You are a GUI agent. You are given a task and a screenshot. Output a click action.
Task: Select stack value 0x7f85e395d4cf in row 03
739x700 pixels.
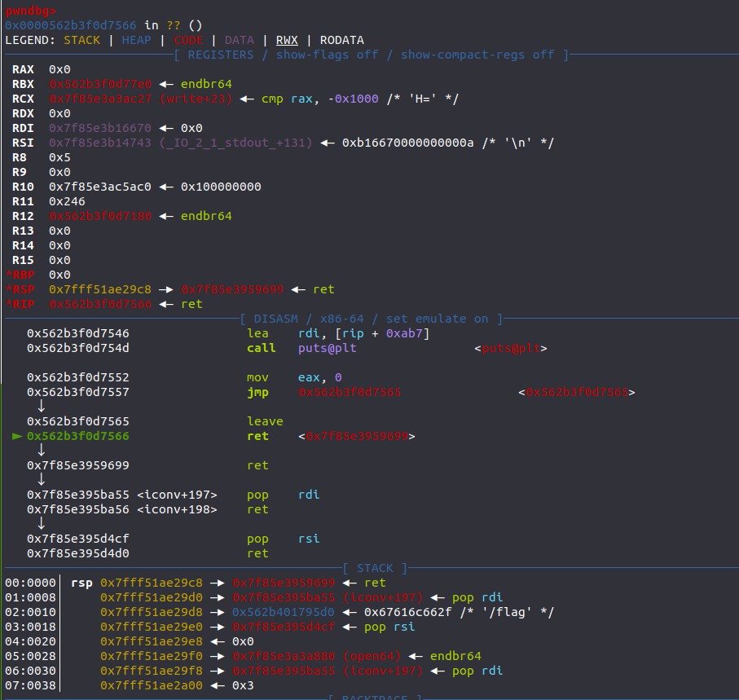coord(284,627)
